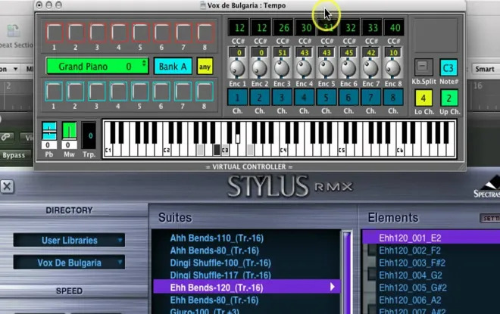
Task: Close the Stylus RMX browser with X
Action: click(7, 186)
